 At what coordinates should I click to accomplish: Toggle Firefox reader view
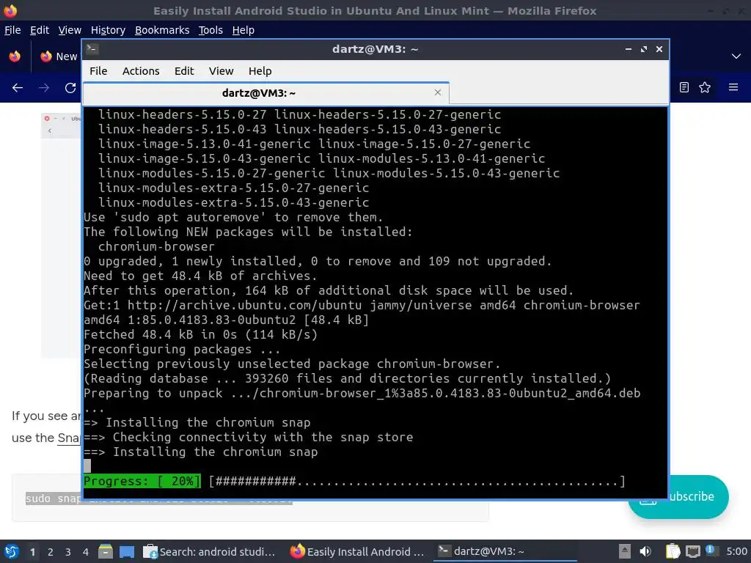[x=684, y=87]
